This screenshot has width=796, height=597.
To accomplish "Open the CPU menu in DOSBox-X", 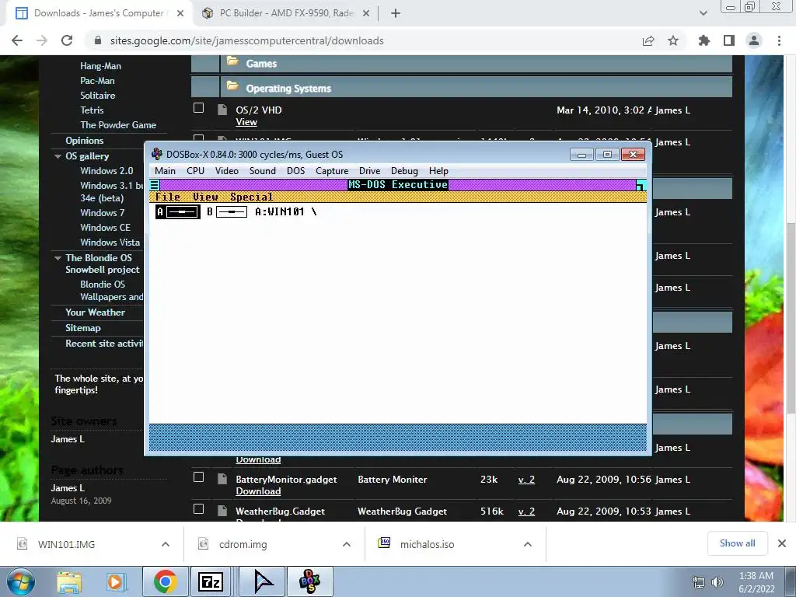I will click(195, 171).
